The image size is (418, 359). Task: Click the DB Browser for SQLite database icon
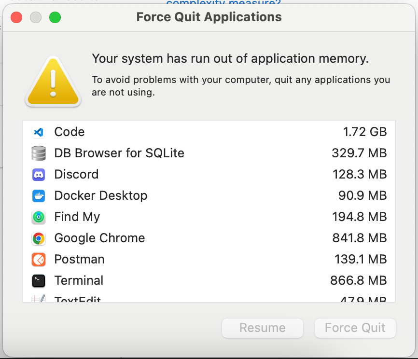(39, 153)
